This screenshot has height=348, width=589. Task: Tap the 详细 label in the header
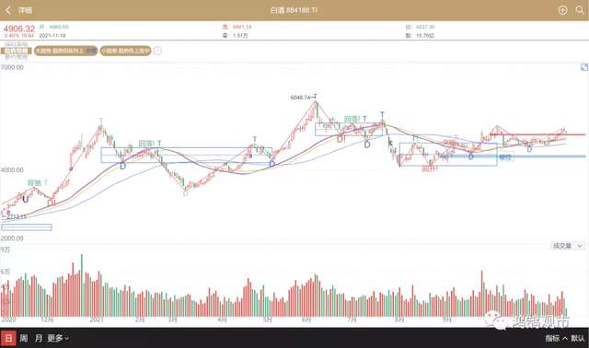click(25, 10)
